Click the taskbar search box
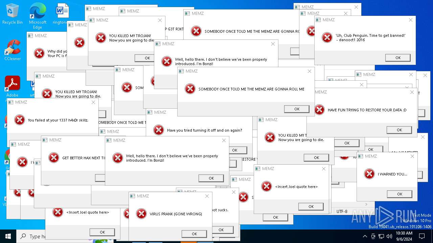Screen dimensions: 433x243 tap(31, 236)
